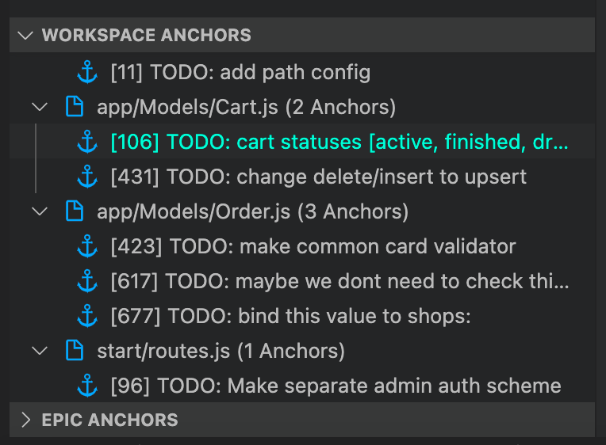The image size is (606, 445).
Task: Click file icon for app/Models/Cart.js
Action: (74, 107)
